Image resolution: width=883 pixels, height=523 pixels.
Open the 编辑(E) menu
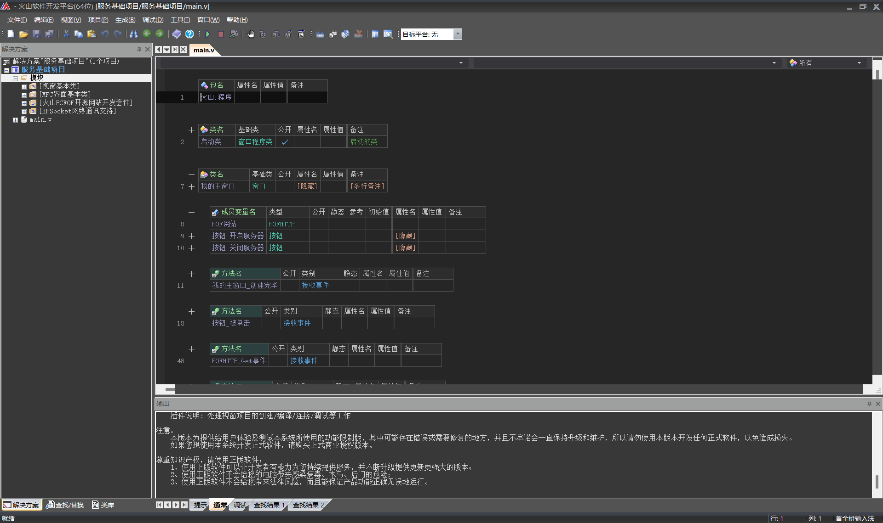coord(44,20)
